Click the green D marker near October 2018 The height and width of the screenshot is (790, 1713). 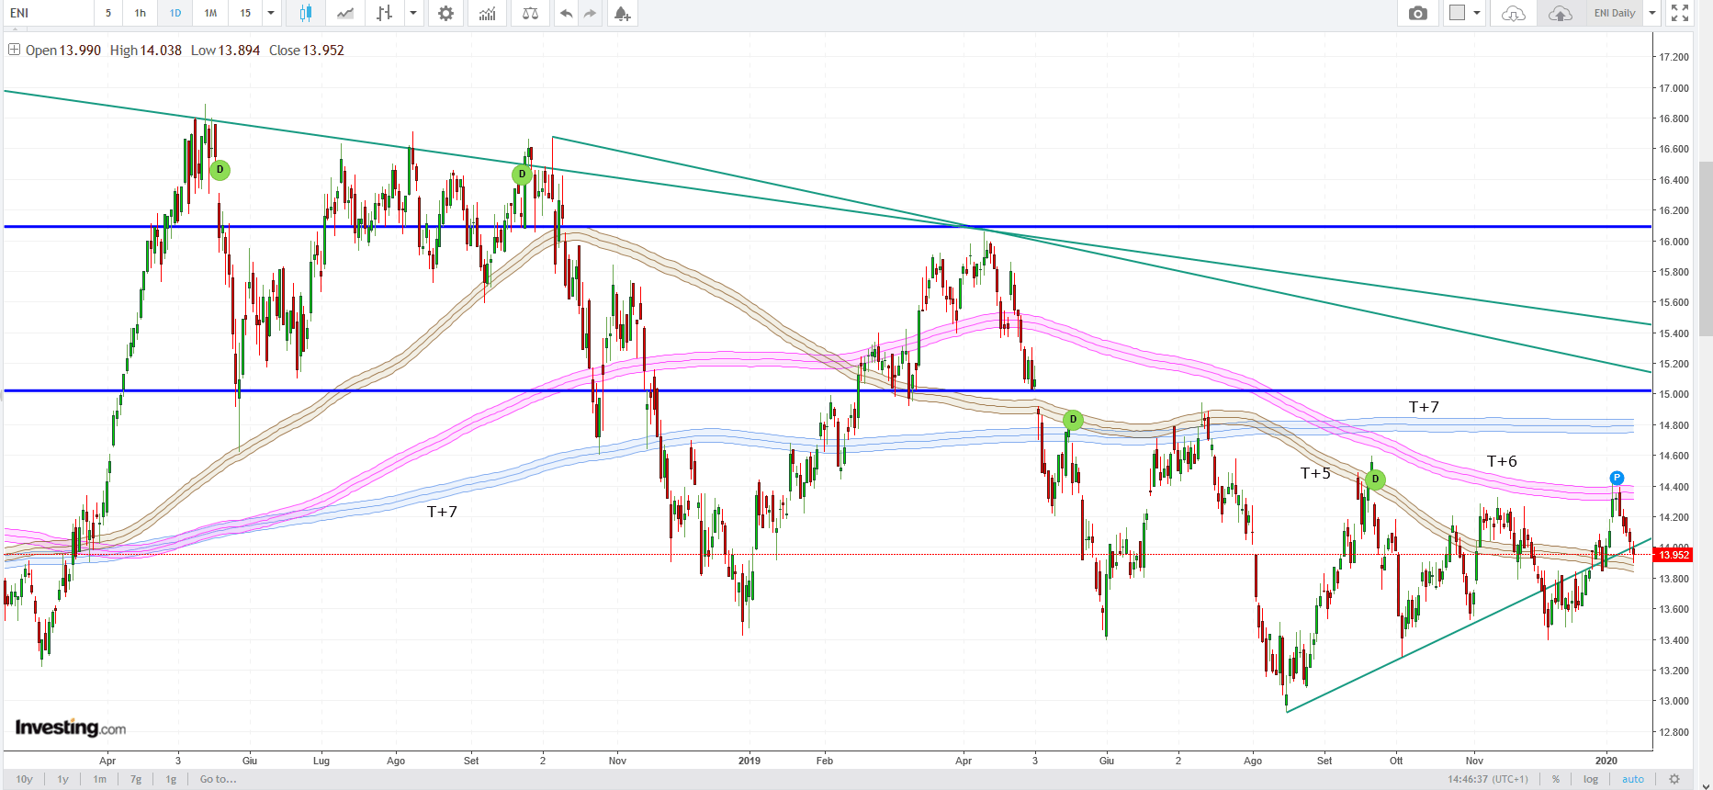pos(522,175)
